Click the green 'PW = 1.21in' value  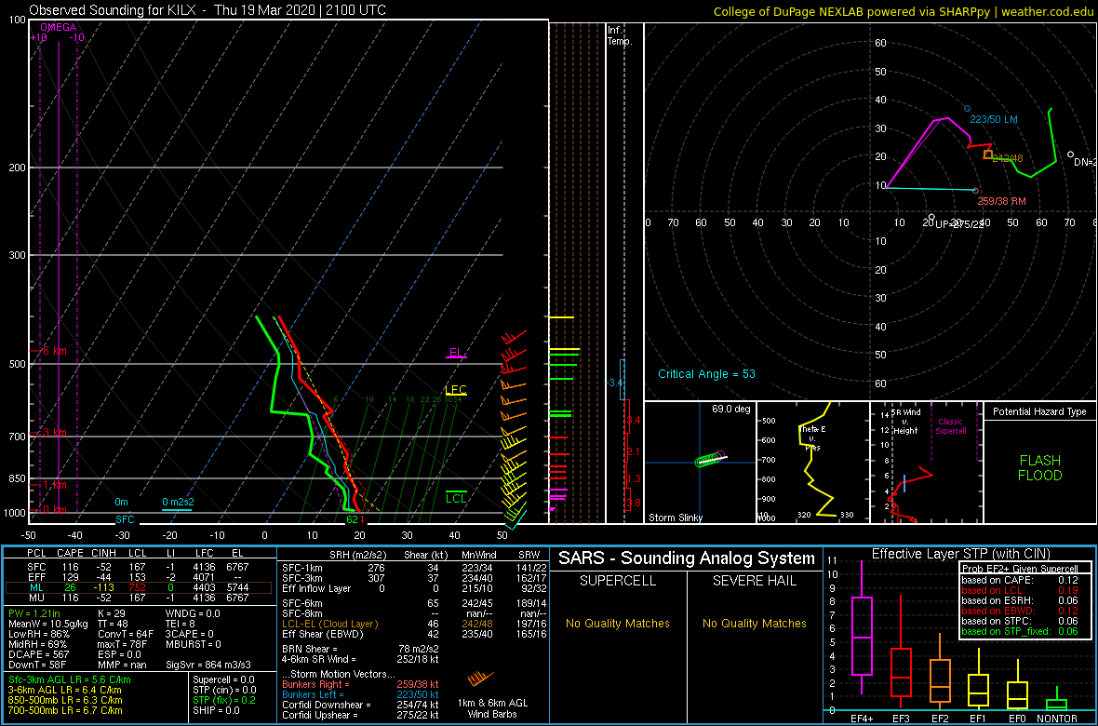click(x=34, y=614)
